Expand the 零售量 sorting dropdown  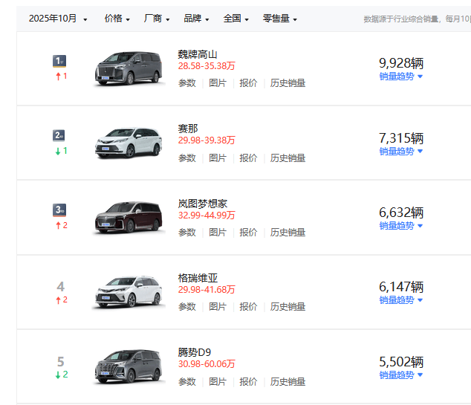click(279, 19)
